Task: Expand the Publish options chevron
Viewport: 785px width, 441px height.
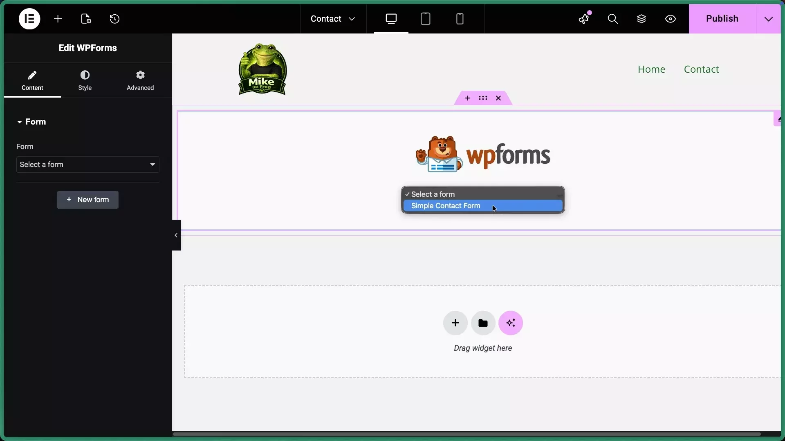Action: coord(769,19)
